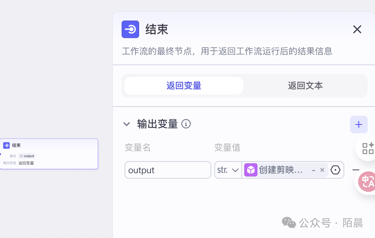
Task: Open the str. type dropdown
Action: pyautogui.click(x=228, y=170)
